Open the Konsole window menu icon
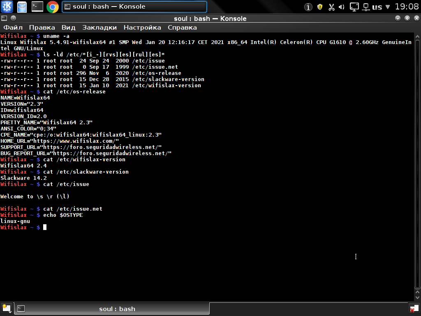 pyautogui.click(x=4, y=18)
